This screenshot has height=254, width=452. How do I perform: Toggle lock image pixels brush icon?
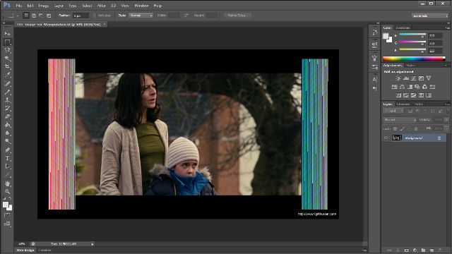point(402,128)
